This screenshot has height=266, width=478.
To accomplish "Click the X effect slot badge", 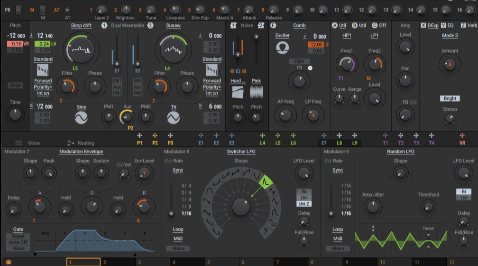I will 423,25.
